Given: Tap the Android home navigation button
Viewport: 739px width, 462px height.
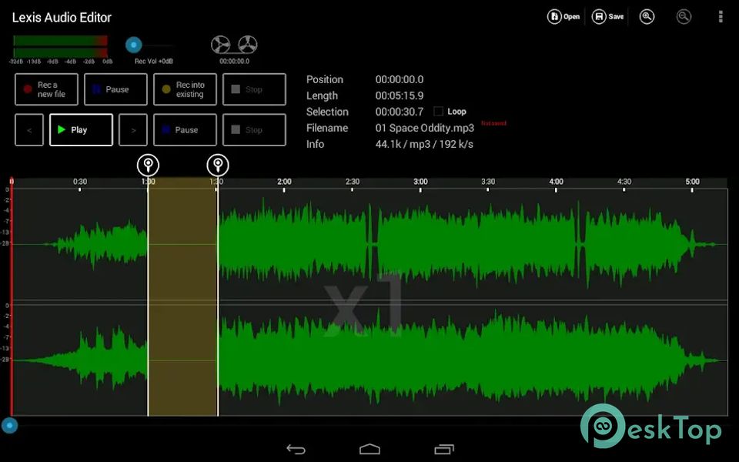Looking at the screenshot, I should (x=369, y=449).
